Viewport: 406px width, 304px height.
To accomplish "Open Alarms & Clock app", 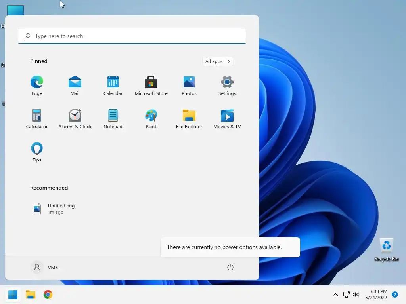I will 75,119.
